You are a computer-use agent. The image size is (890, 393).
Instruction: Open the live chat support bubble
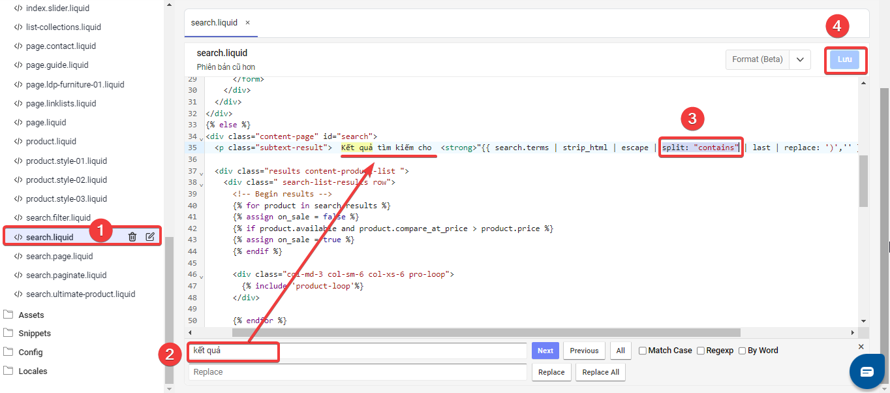coord(866,371)
